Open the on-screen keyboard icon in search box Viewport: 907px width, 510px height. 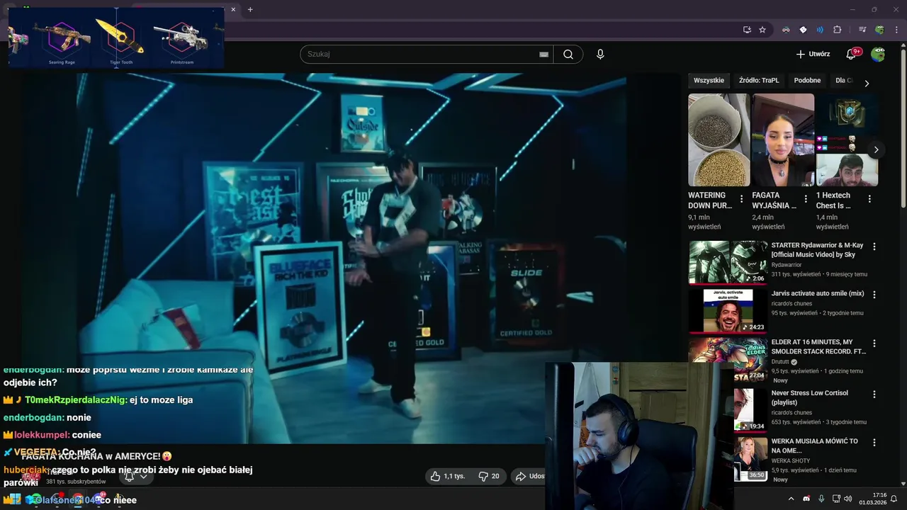pos(543,55)
